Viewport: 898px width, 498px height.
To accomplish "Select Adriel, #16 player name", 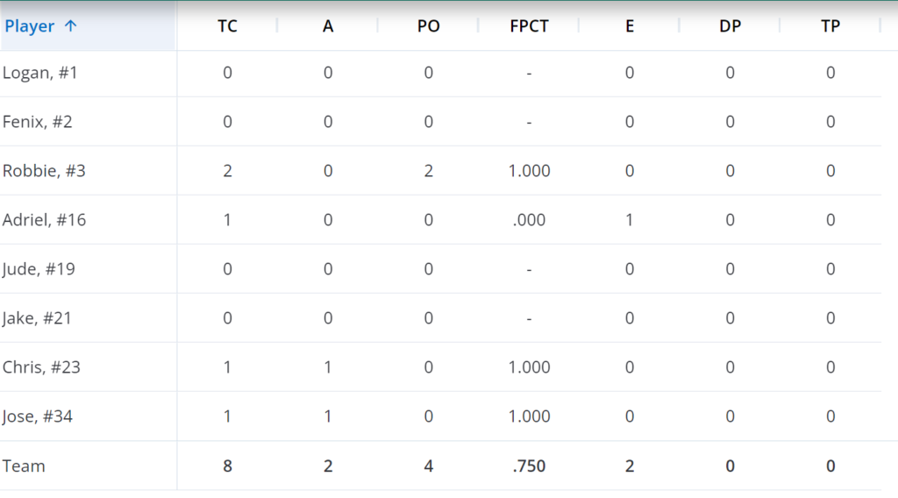I will pyautogui.click(x=44, y=220).
